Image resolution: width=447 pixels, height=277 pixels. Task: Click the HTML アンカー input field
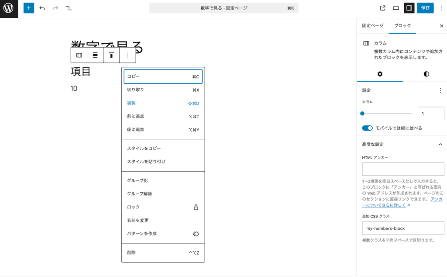click(402, 169)
